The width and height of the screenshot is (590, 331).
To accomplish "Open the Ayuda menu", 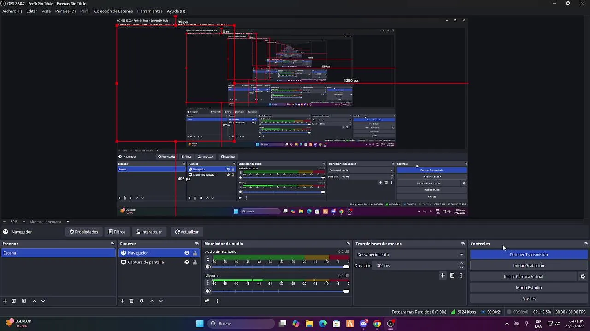I will (x=176, y=11).
